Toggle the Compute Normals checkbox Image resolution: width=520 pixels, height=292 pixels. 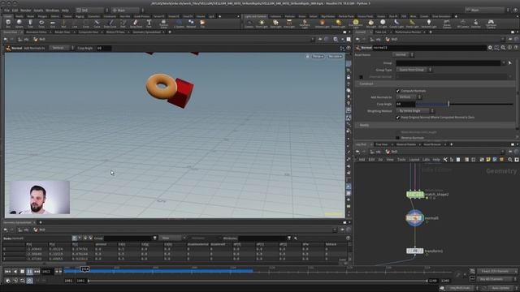(397, 91)
